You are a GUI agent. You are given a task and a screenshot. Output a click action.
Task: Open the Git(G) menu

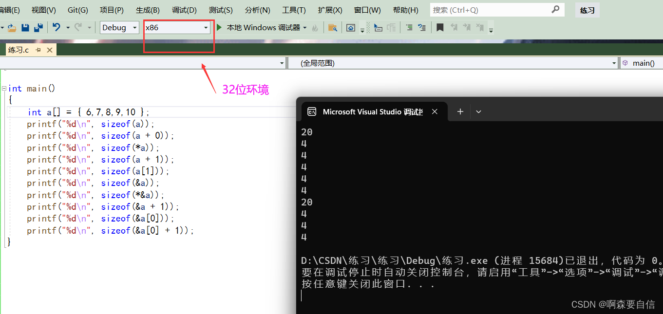pos(78,10)
